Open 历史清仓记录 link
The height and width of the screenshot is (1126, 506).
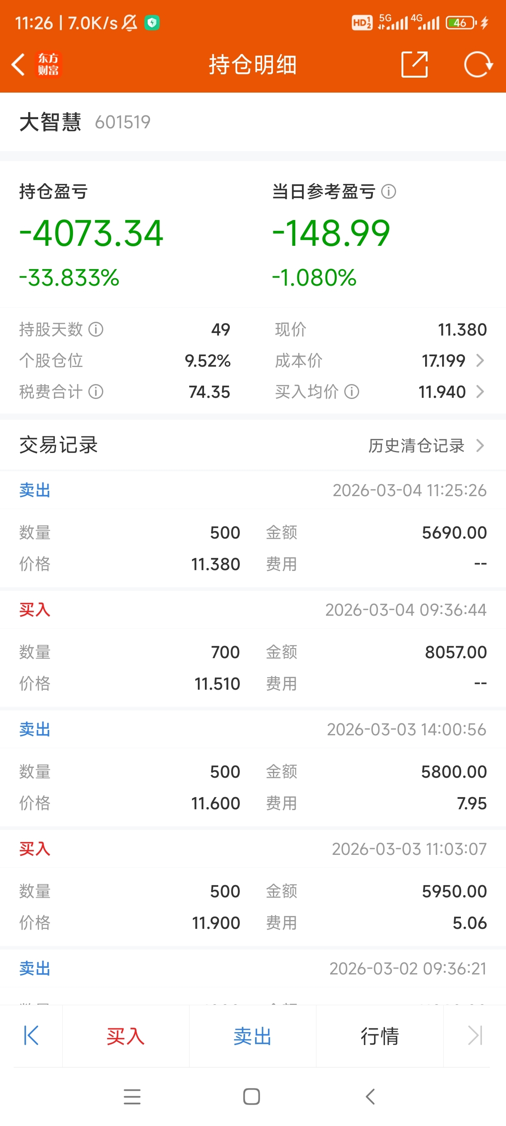pos(416,446)
